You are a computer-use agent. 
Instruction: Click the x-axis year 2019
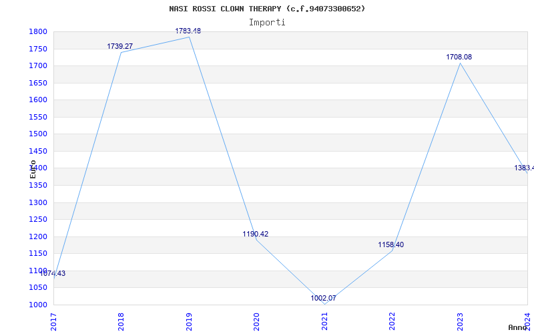pyautogui.click(x=189, y=321)
